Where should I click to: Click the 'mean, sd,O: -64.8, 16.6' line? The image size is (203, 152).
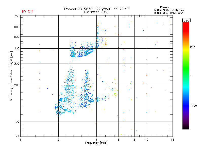tap(169, 10)
